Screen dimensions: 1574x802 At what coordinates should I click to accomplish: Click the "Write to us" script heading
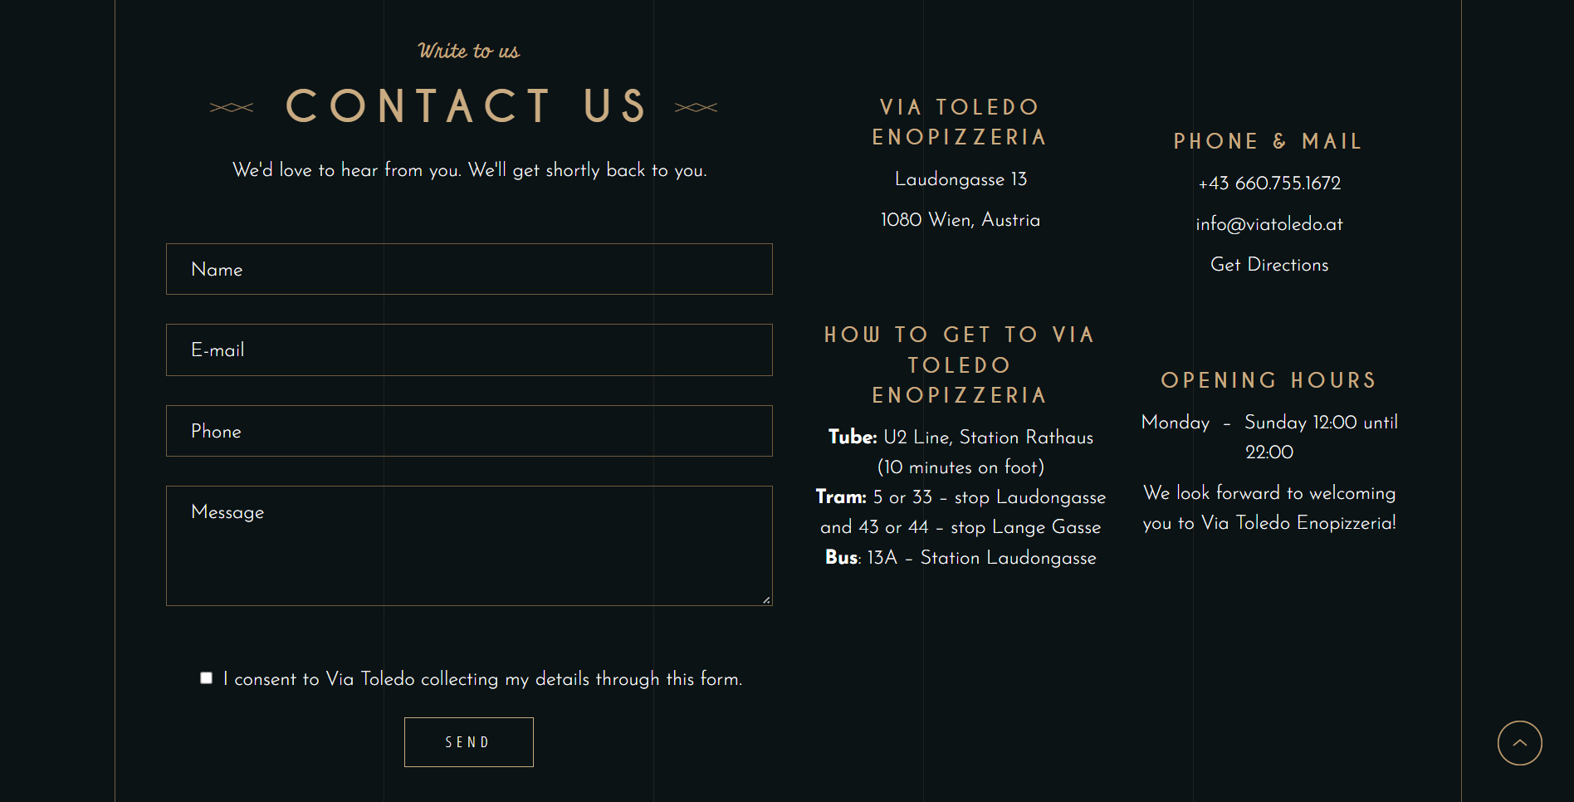point(469,51)
